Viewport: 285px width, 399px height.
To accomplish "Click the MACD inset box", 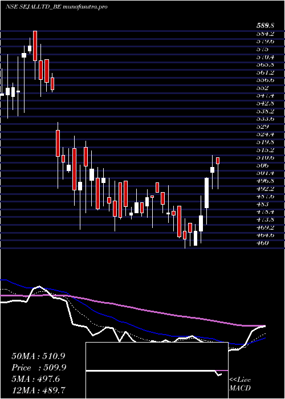I will click(x=157, y=370).
